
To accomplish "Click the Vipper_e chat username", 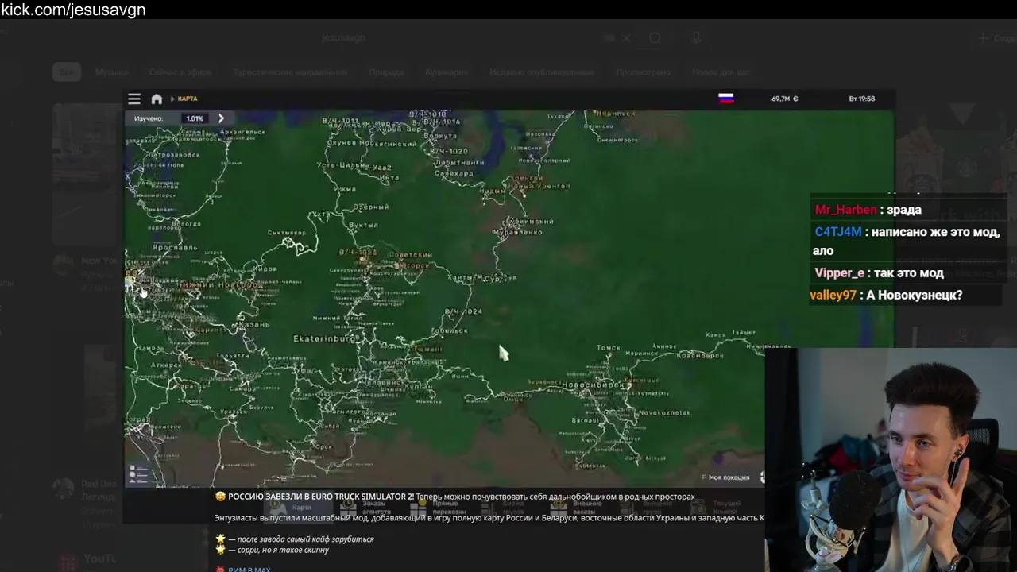I will (x=839, y=272).
